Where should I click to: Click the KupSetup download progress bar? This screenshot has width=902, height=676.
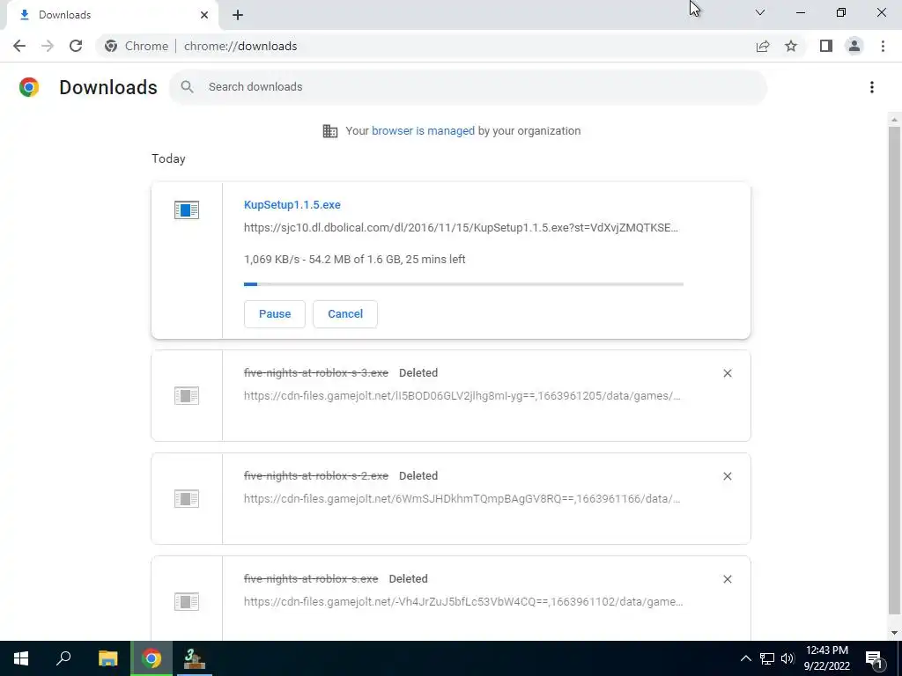pyautogui.click(x=463, y=284)
